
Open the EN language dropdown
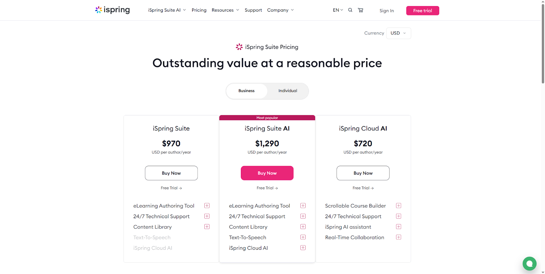(338, 10)
